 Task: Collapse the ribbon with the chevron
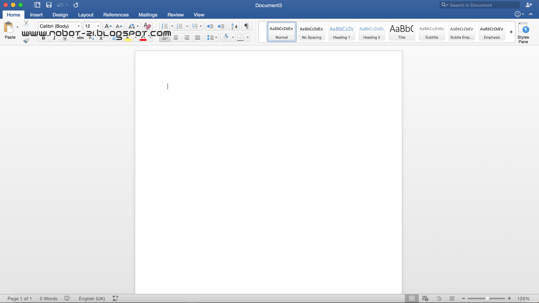(531, 14)
